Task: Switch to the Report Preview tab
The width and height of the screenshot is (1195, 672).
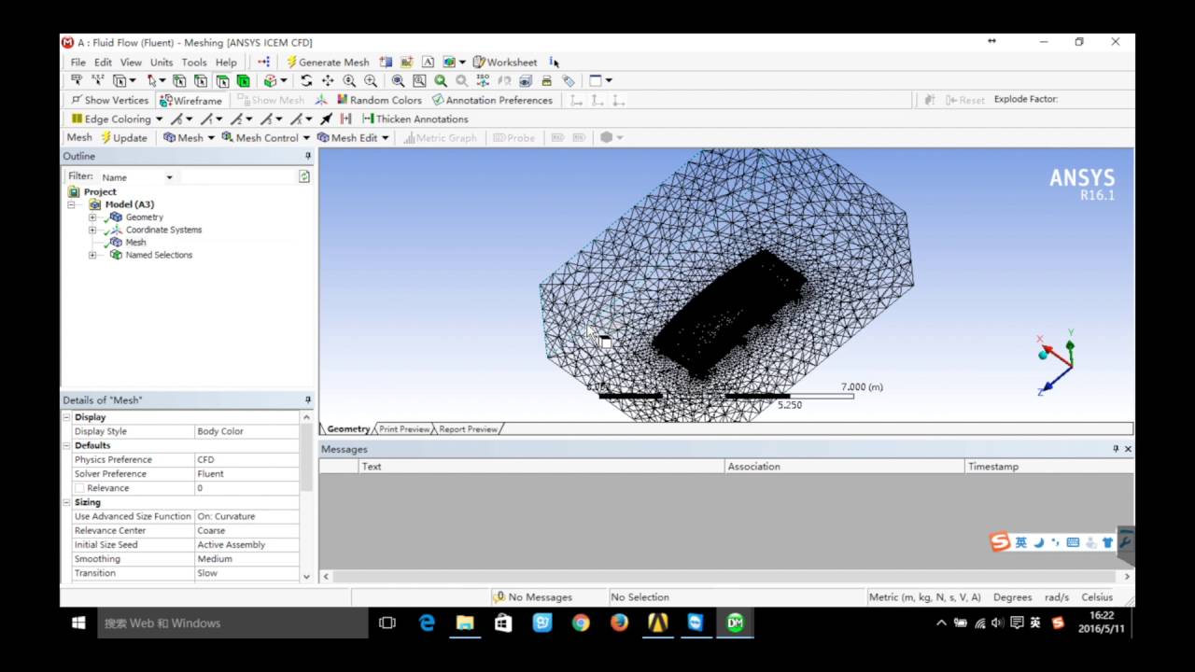Action: pos(468,429)
